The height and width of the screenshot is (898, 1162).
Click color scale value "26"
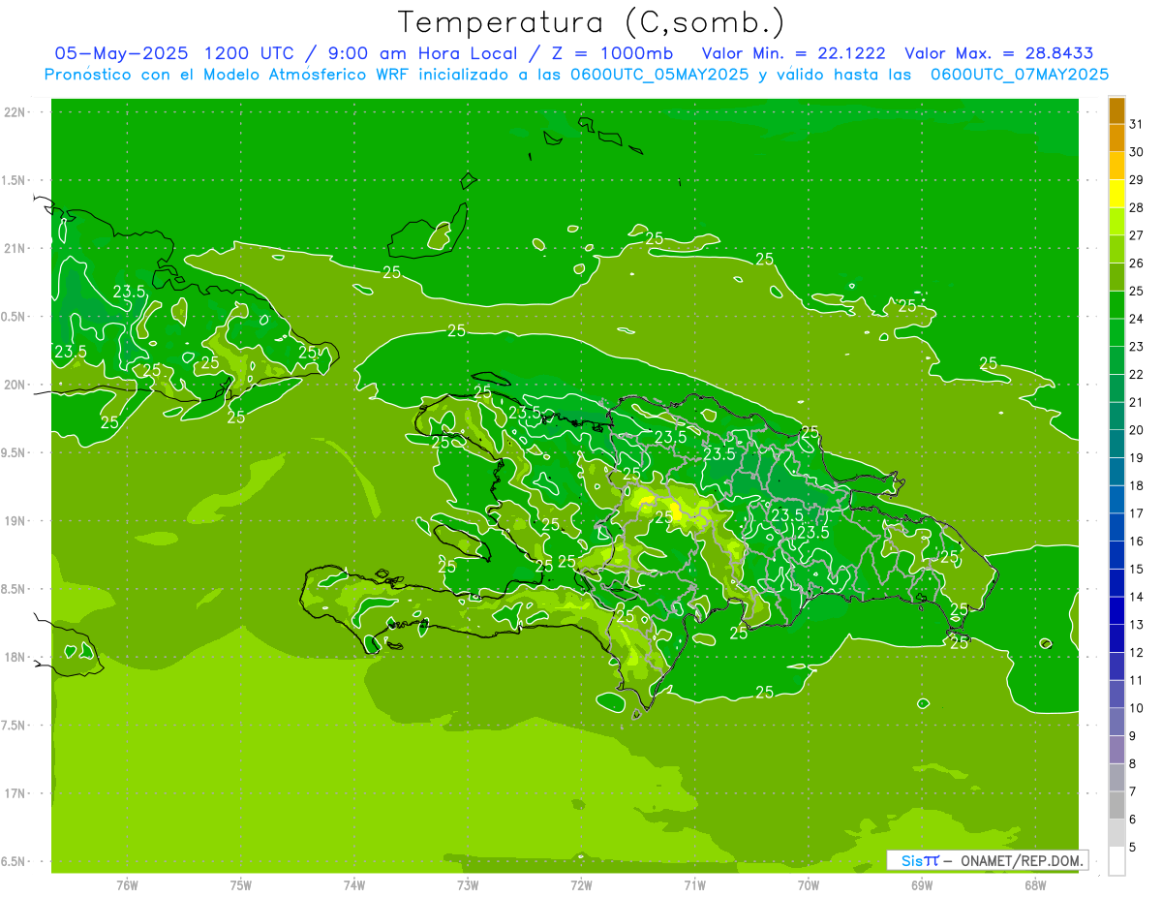(x=1136, y=263)
